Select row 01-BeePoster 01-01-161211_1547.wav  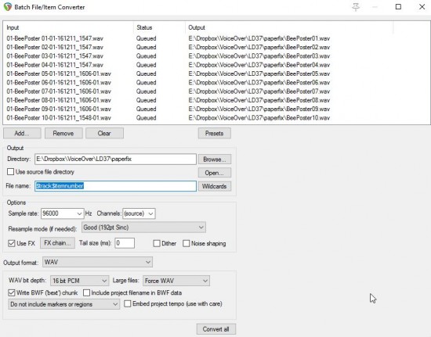[55, 38]
